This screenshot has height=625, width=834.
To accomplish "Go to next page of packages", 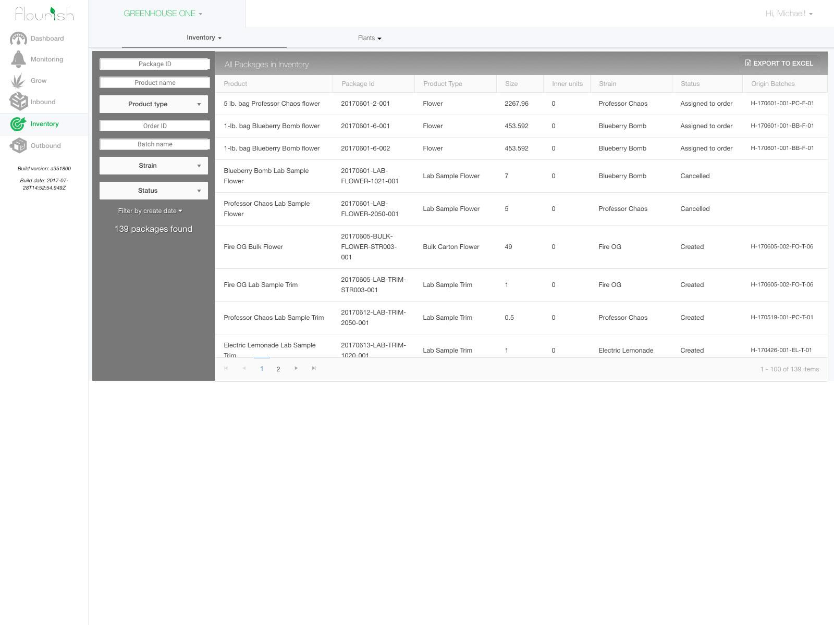I will [296, 368].
